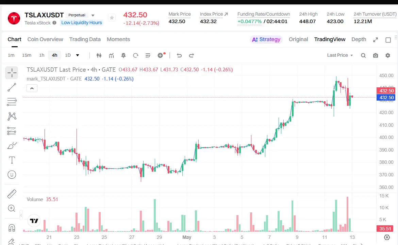Click the 24h Turnover (USDT) label
398x245 pixels.
click(375, 14)
